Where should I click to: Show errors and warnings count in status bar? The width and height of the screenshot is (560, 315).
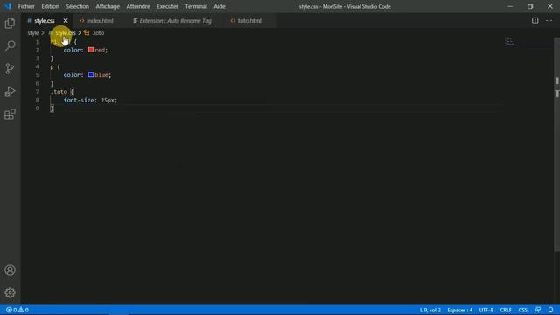pos(17,310)
